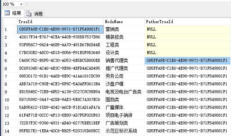The image size is (231, 136).
Task: Select row header number 14
Action: (x=10, y=131)
